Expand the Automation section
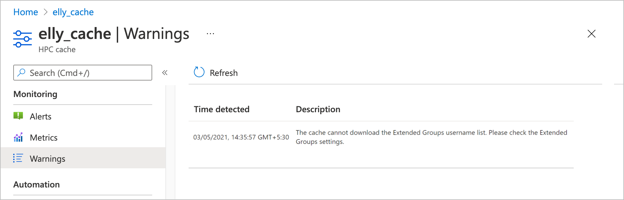This screenshot has width=624, height=200. point(36,184)
